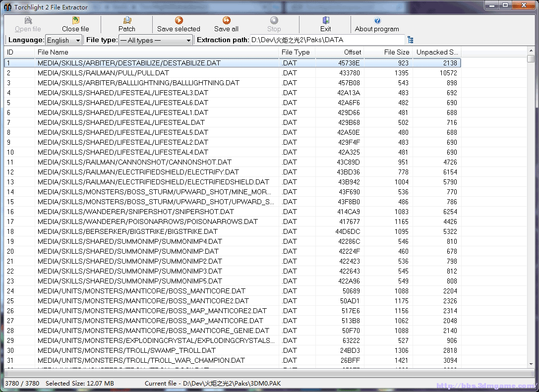This screenshot has width=539, height=392.
Task: Click the Extraction path input field
Action: 326,40
